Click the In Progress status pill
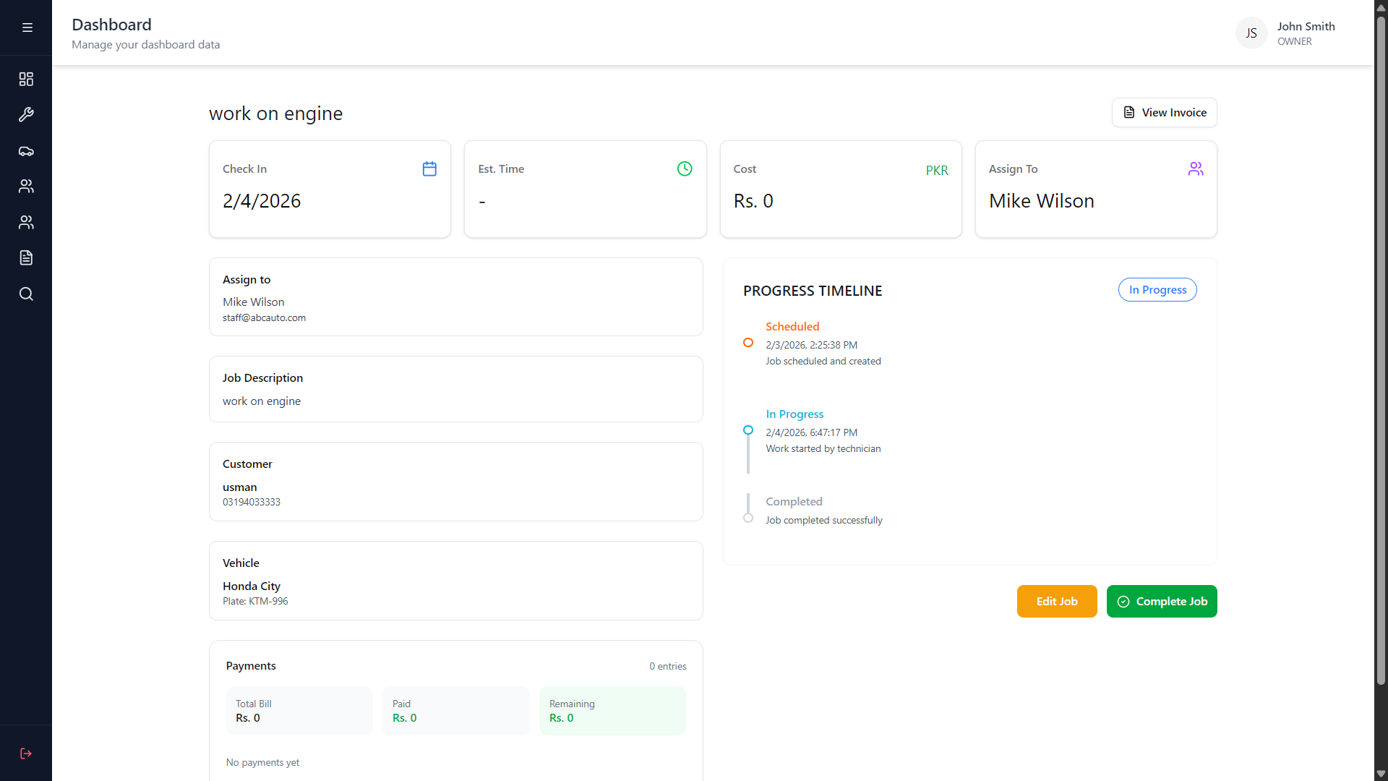Viewport: 1388px width, 781px height. [x=1157, y=289]
